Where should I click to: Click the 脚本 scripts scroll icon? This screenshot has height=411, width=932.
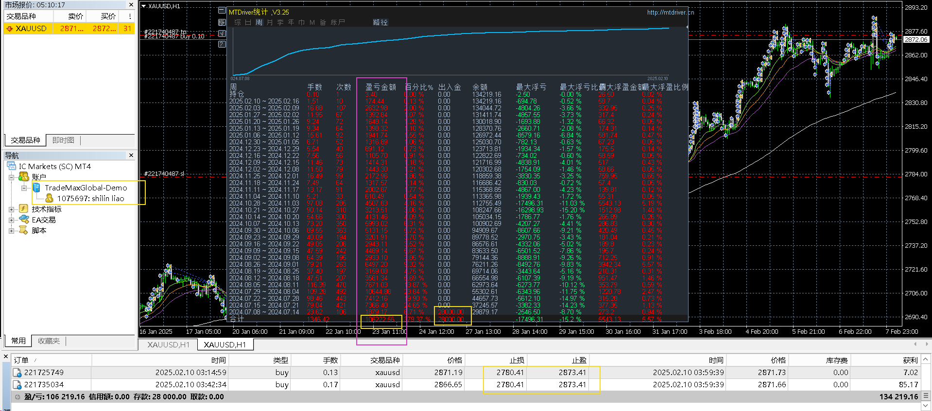pos(23,230)
